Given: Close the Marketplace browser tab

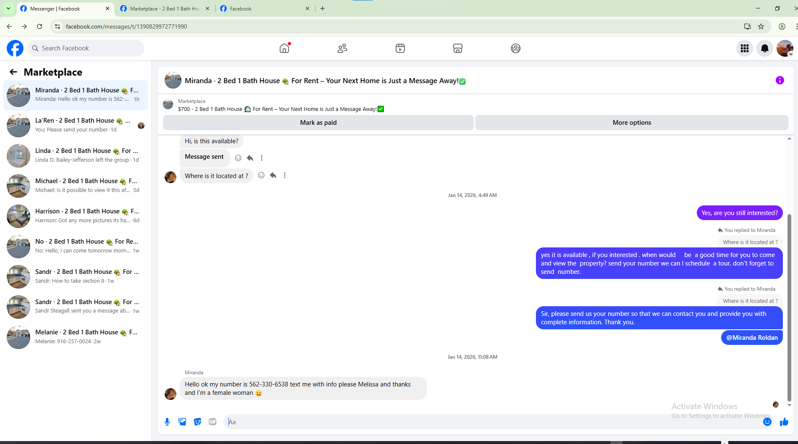Looking at the screenshot, I should [x=207, y=8].
